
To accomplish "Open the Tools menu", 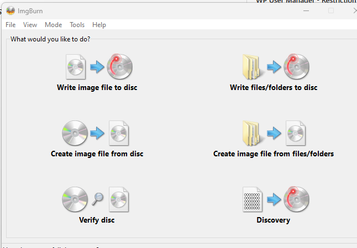I will click(x=77, y=24).
